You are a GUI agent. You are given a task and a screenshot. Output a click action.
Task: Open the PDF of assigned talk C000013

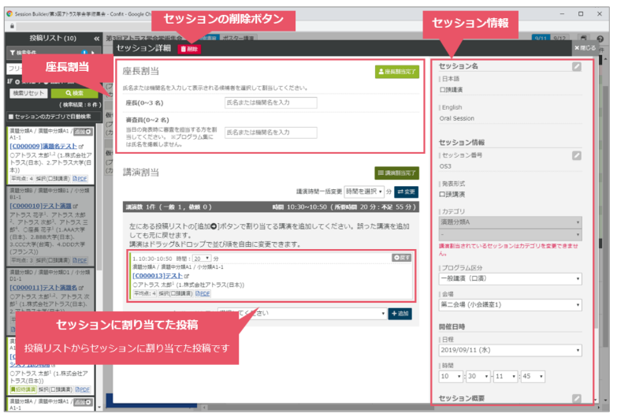203,294
